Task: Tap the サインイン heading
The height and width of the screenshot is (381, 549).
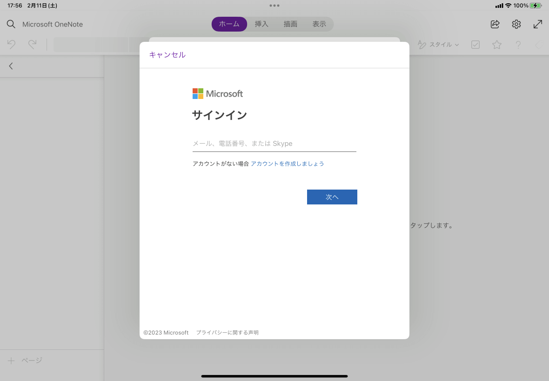Action: click(220, 115)
